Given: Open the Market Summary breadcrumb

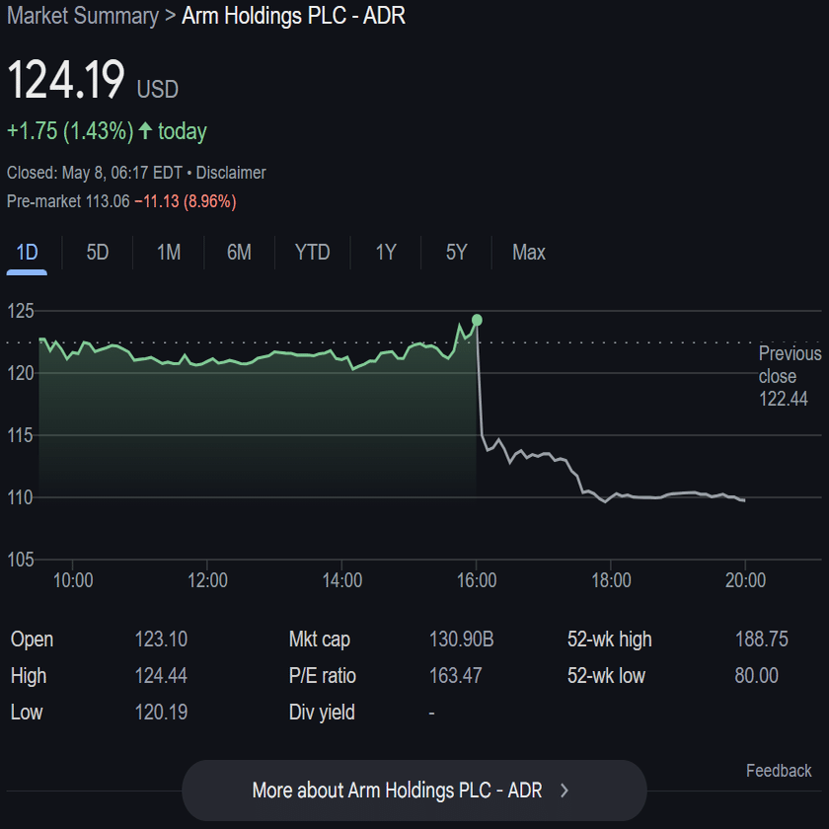Looking at the screenshot, I should tap(83, 17).
